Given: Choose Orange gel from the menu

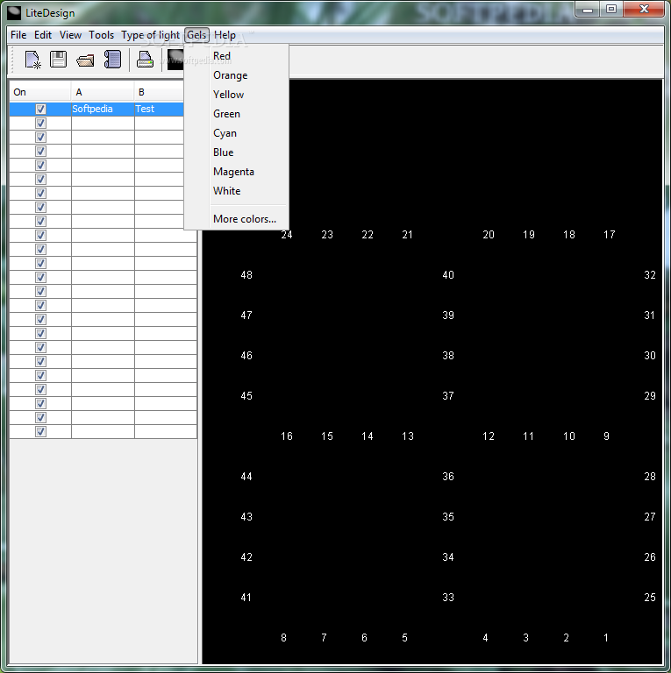Looking at the screenshot, I should click(x=236, y=75).
